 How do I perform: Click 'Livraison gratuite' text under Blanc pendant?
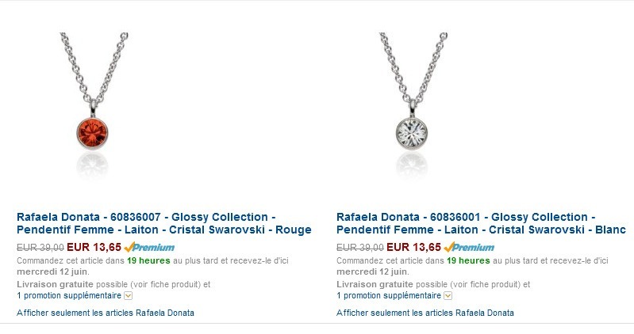coord(375,284)
